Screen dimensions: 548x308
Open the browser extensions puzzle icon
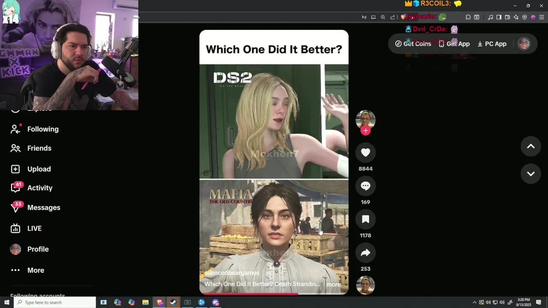coord(468,17)
